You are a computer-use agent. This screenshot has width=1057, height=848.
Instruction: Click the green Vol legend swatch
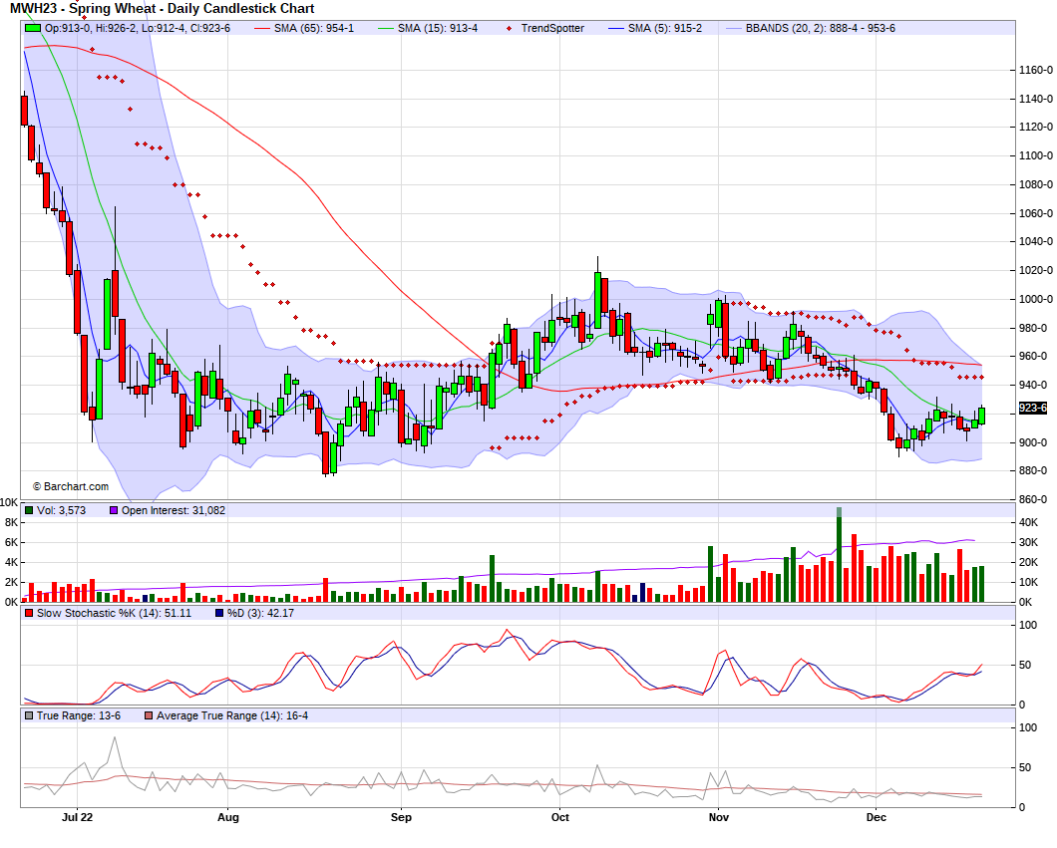click(29, 510)
